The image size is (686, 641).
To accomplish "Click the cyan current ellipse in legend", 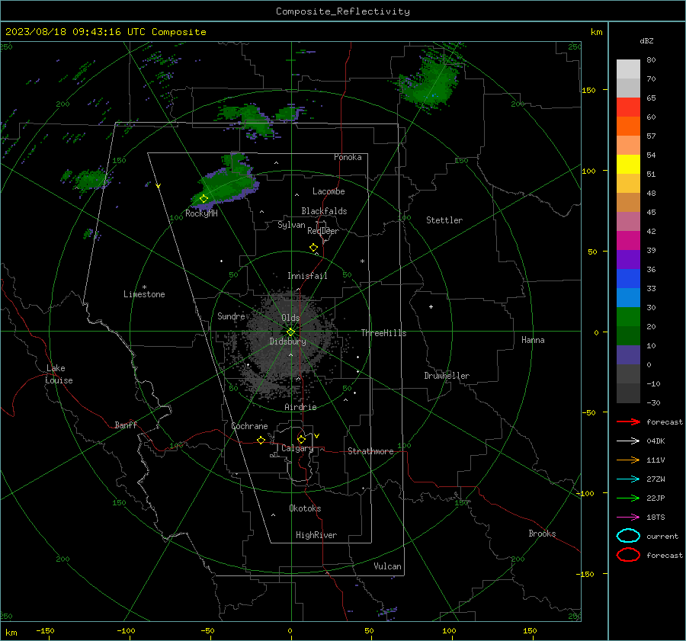I will point(628,536).
